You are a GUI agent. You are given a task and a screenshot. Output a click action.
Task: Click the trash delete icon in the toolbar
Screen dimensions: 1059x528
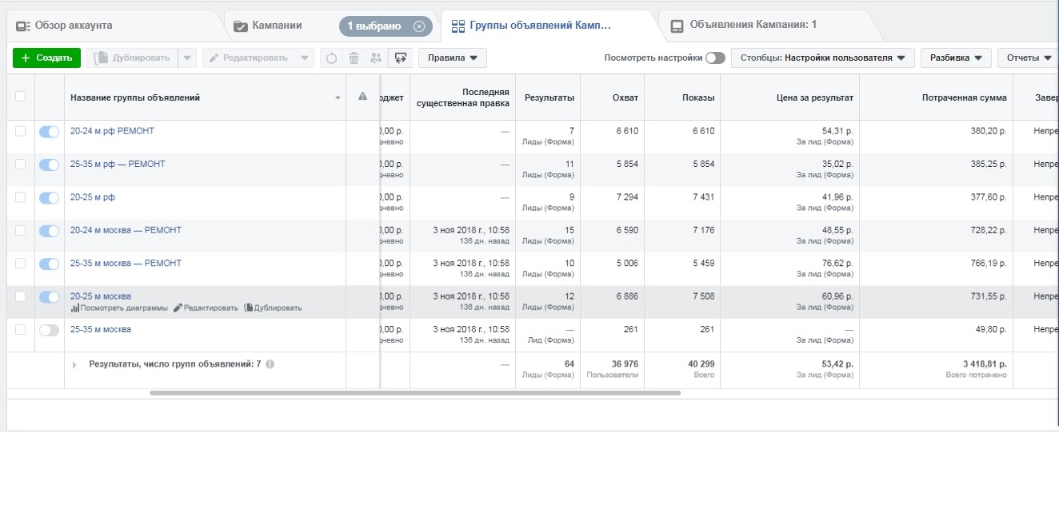[354, 58]
